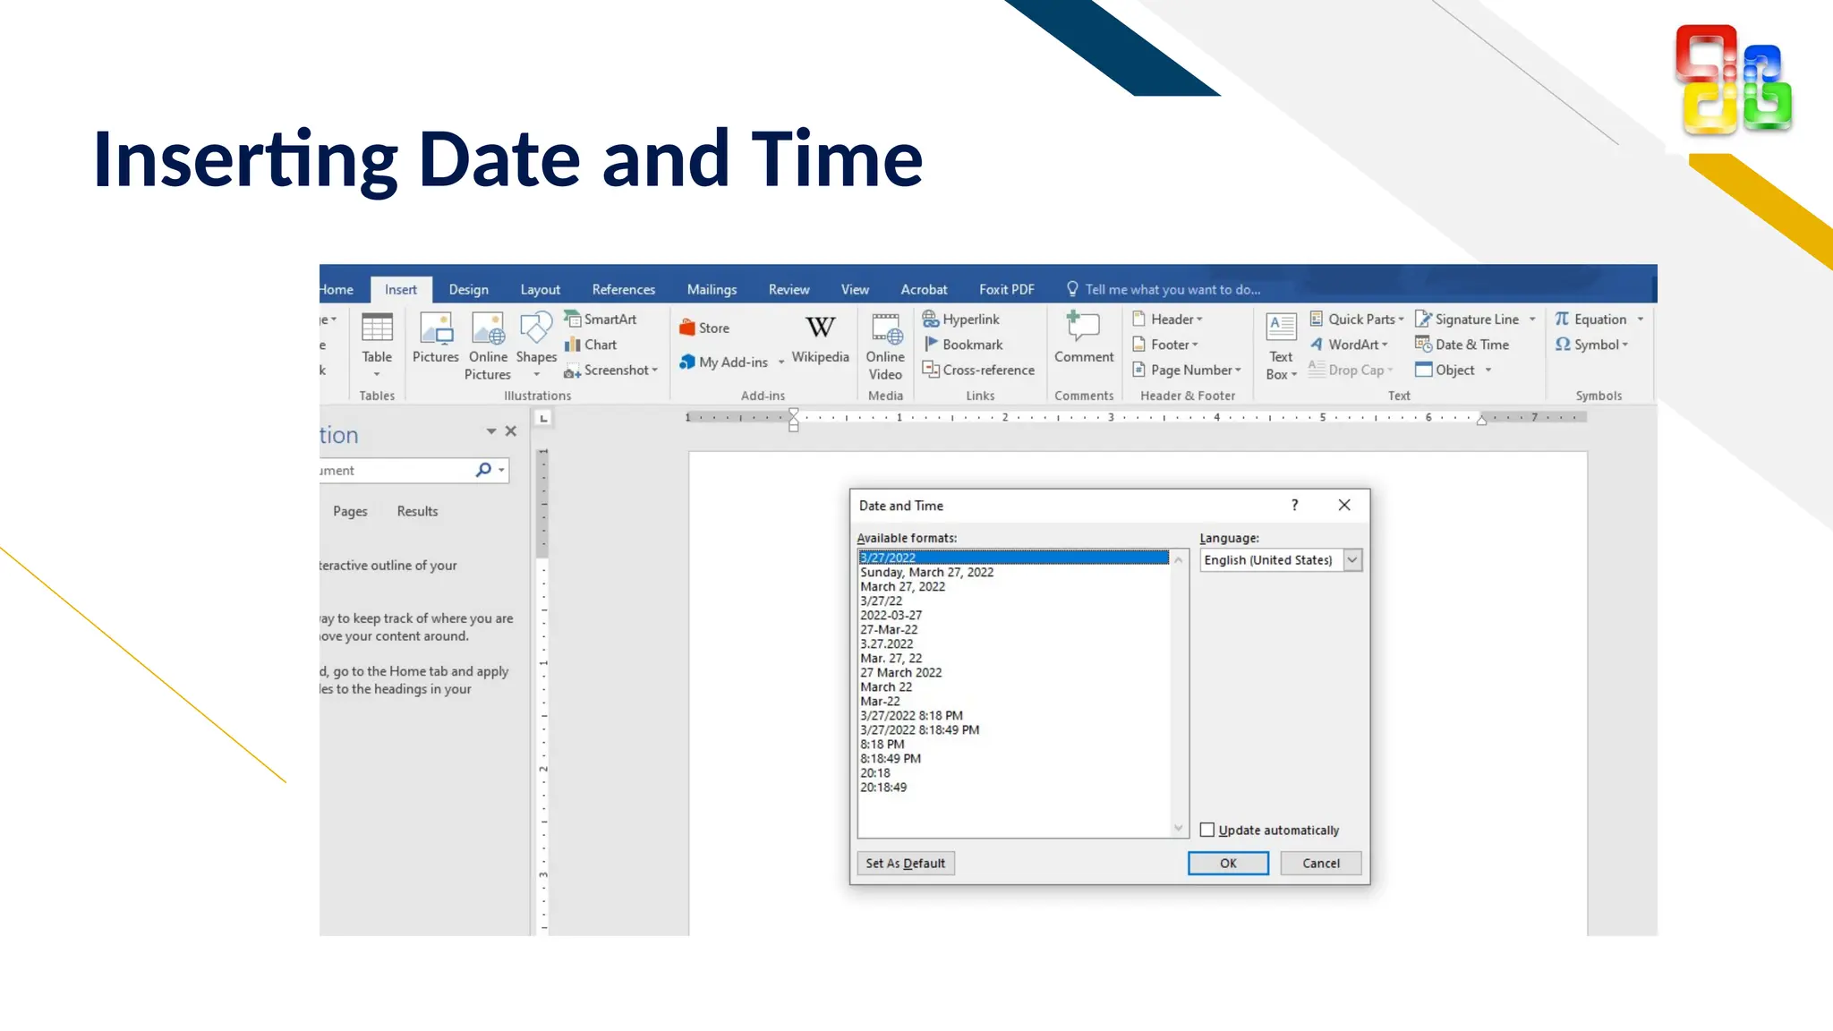Image resolution: width=1833 pixels, height=1031 pixels.
Task: Launch the Wikipedia add-in
Action: point(820,337)
